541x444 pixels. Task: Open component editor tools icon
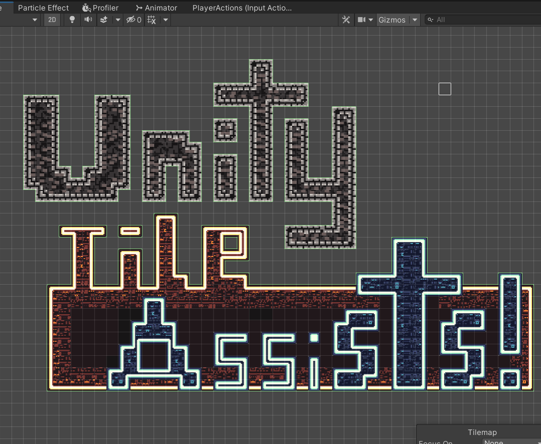[x=346, y=20]
